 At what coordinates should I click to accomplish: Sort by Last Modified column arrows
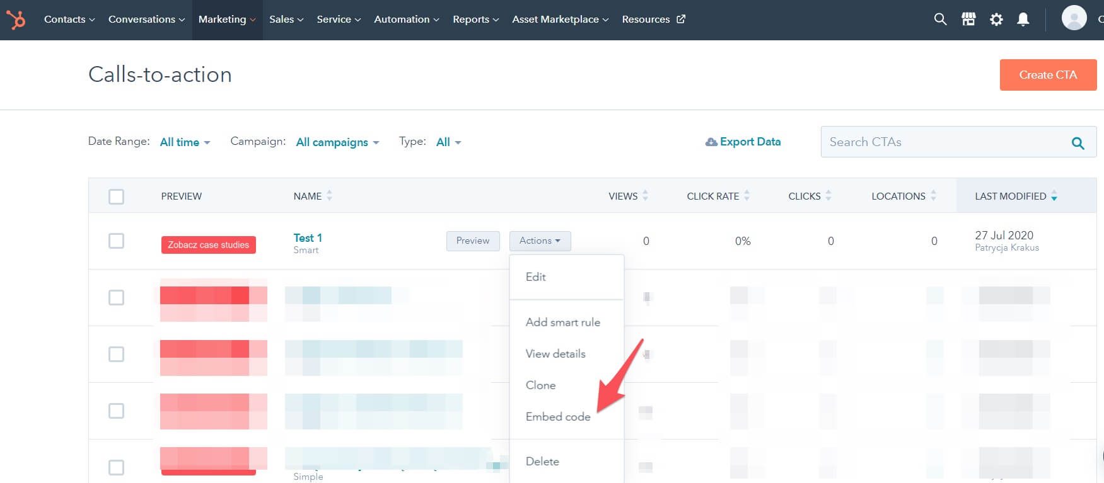tap(1054, 196)
